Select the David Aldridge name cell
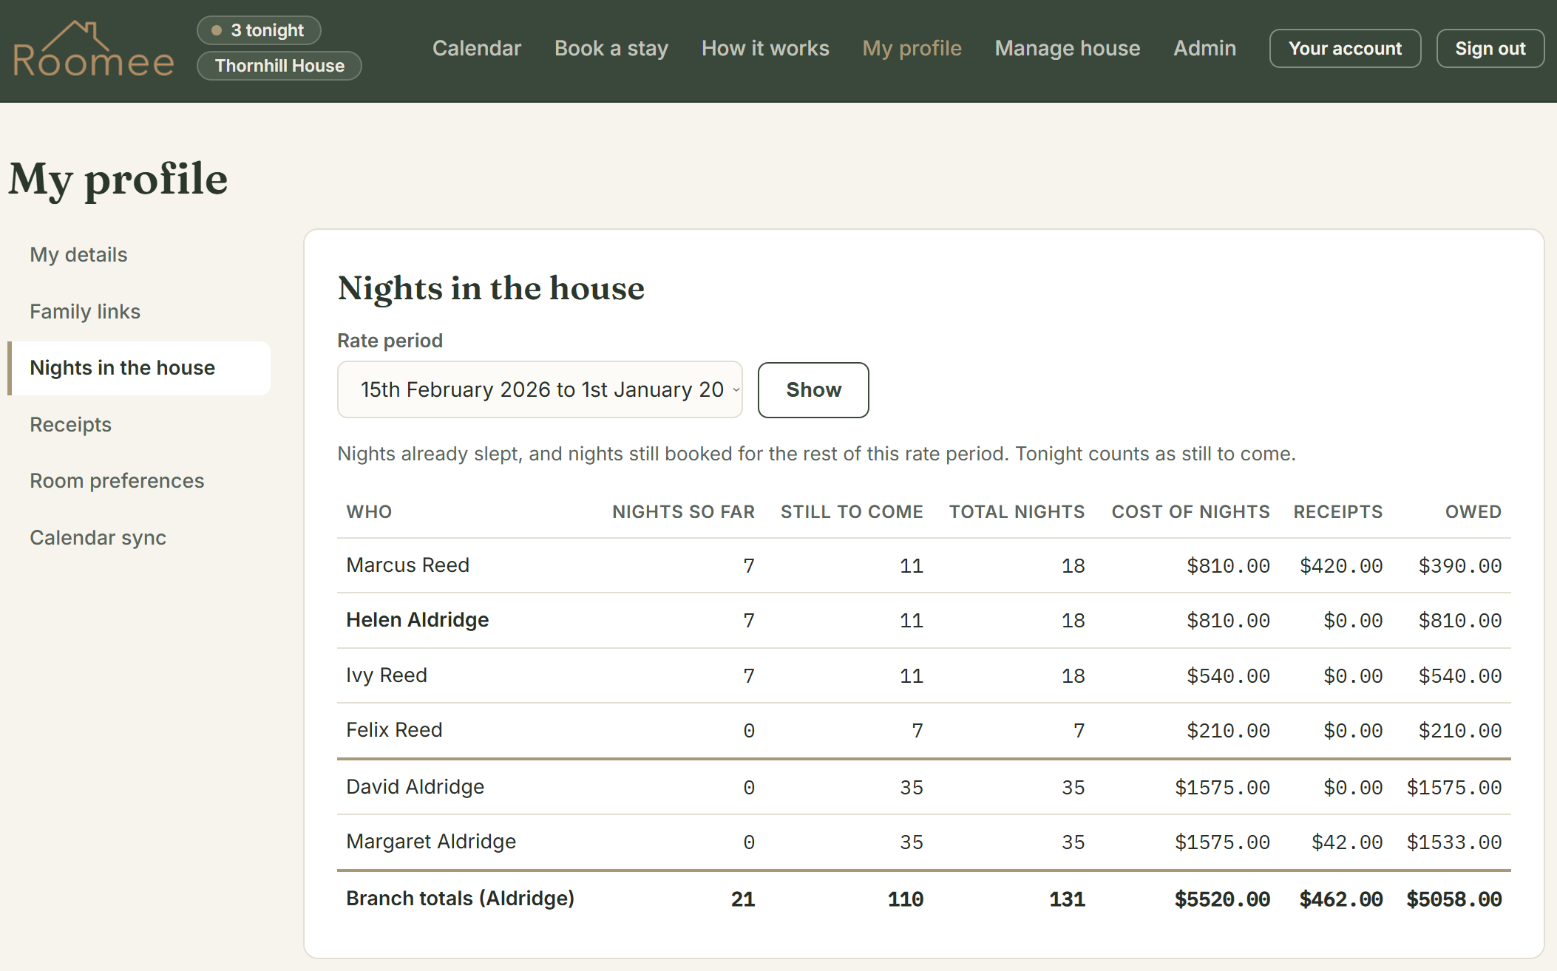The height and width of the screenshot is (971, 1557). coord(415,787)
